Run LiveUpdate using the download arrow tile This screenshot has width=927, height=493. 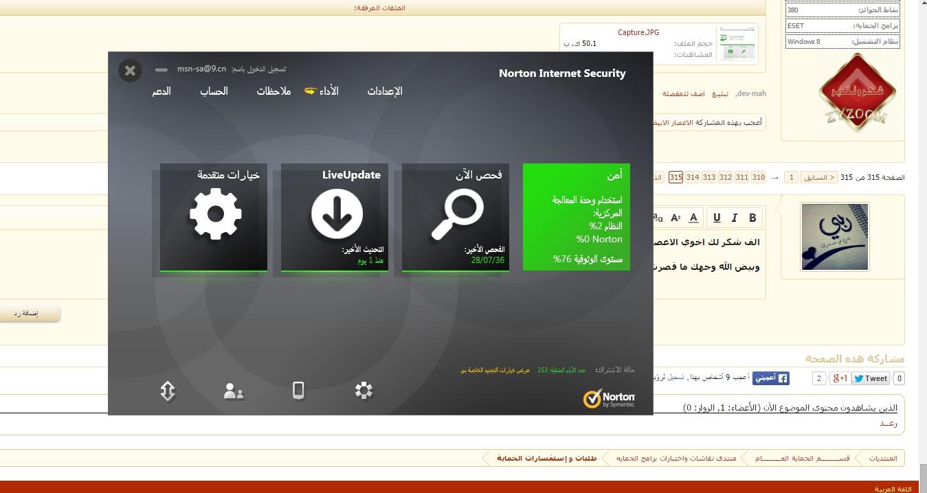(335, 217)
